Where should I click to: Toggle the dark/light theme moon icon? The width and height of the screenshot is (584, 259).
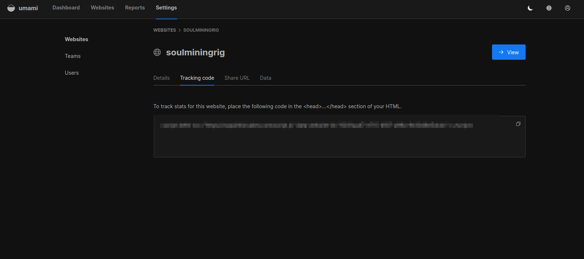click(530, 8)
